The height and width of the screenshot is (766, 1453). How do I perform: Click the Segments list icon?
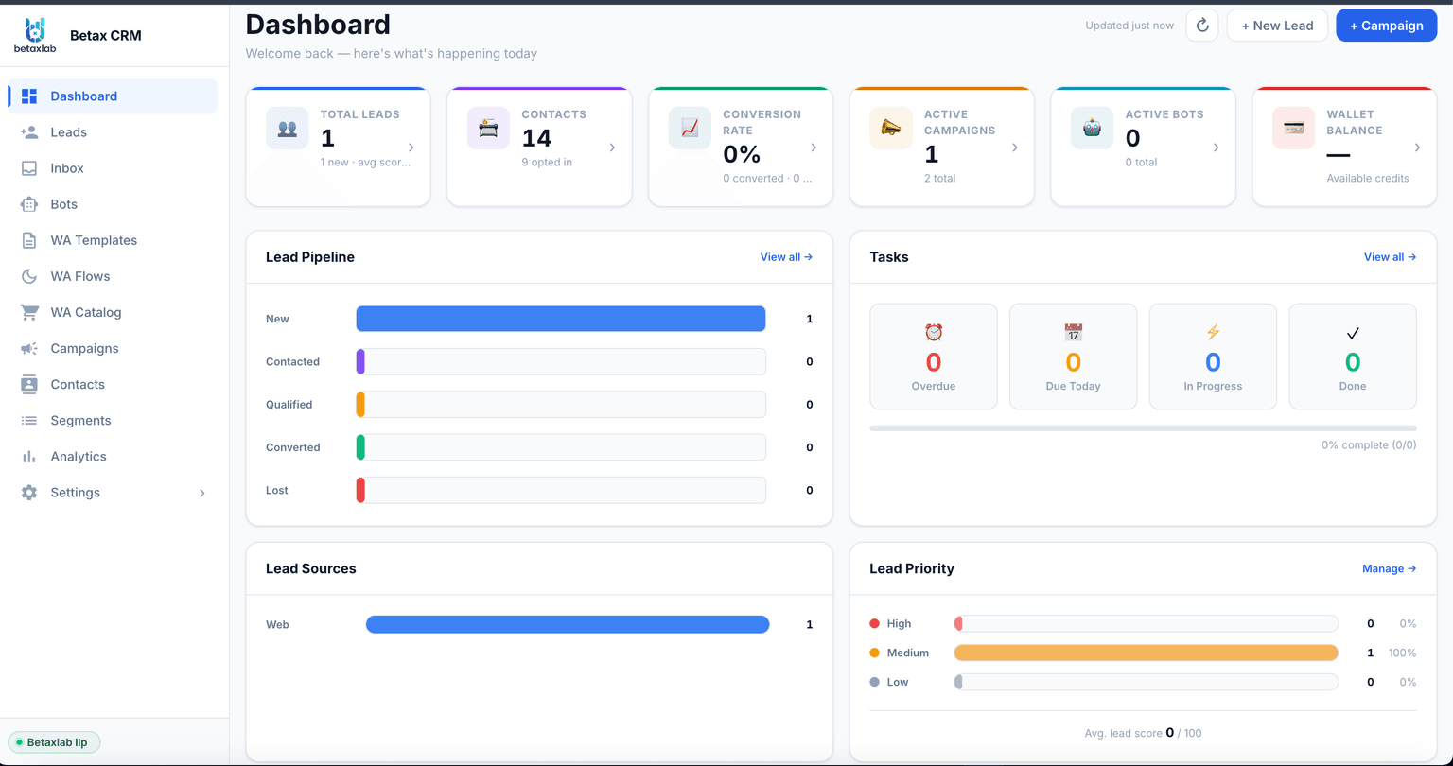coord(29,420)
